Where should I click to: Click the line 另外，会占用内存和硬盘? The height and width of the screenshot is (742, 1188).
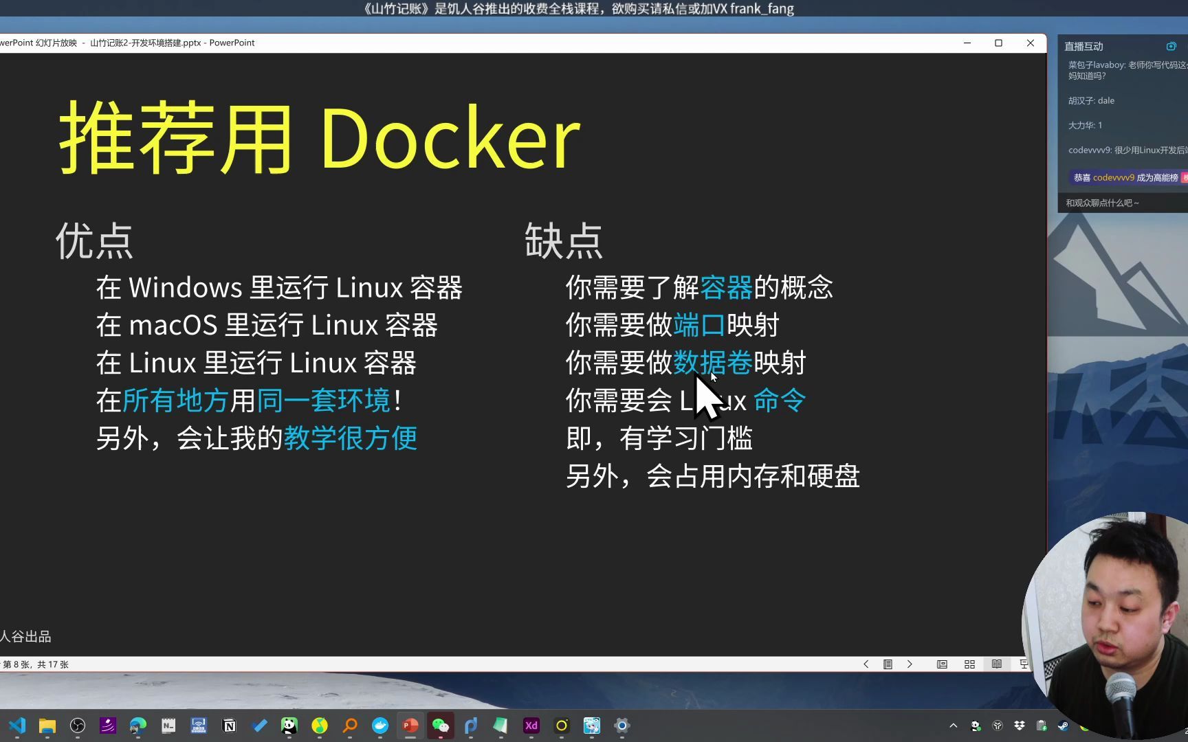click(x=712, y=476)
